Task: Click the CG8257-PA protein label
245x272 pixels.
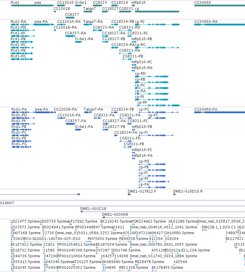Action: 76,121
